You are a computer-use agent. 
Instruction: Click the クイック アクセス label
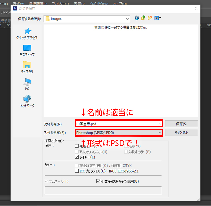coord(27,38)
